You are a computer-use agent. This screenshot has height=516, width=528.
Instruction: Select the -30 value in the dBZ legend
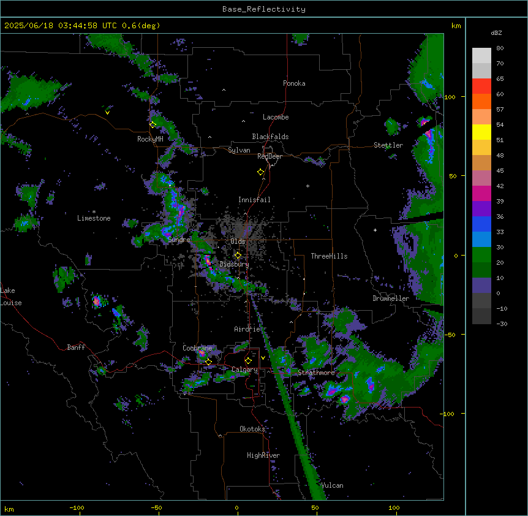pos(502,324)
